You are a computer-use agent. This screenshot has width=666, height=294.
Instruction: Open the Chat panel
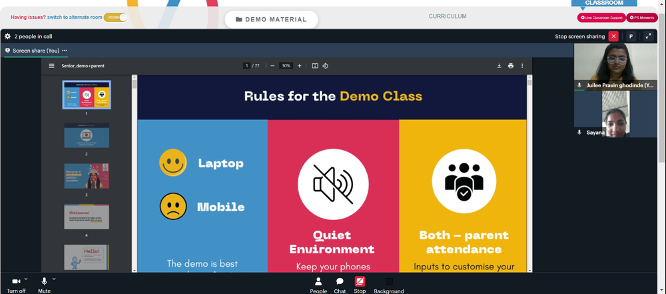coord(340,285)
